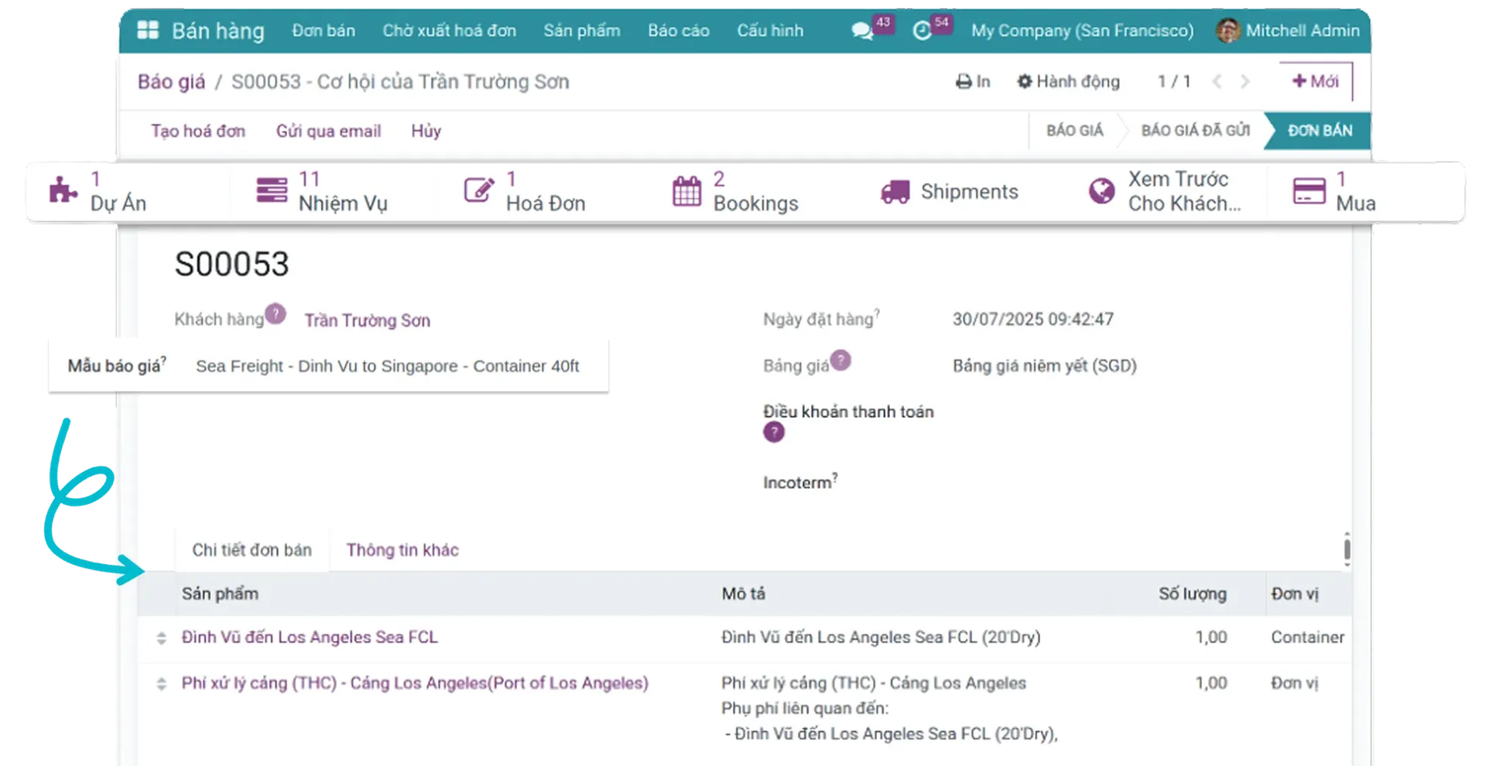Open the Cấu hình menu
Screen dimensions: 1486x766
[769, 30]
